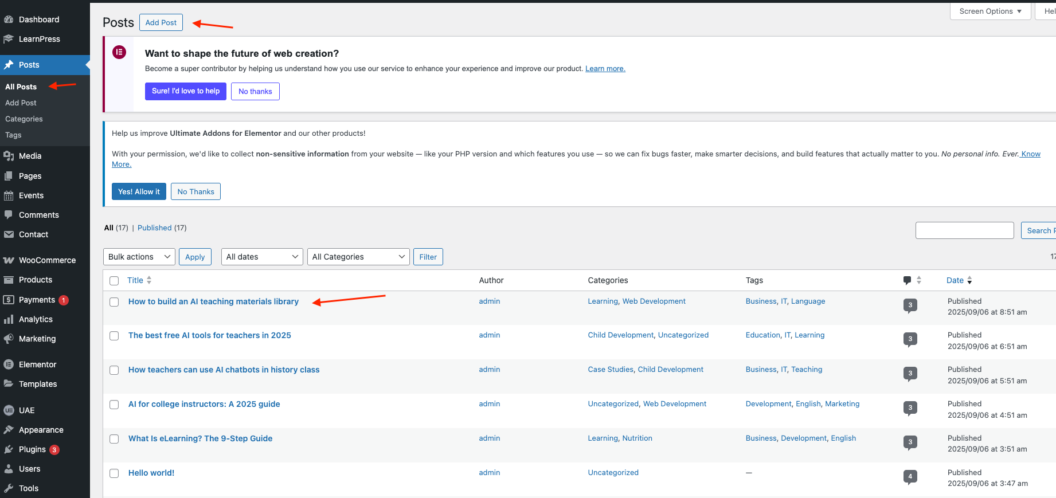Screen dimensions: 1056x498
Task: Click the Plugins plug icon
Action: tap(9, 449)
